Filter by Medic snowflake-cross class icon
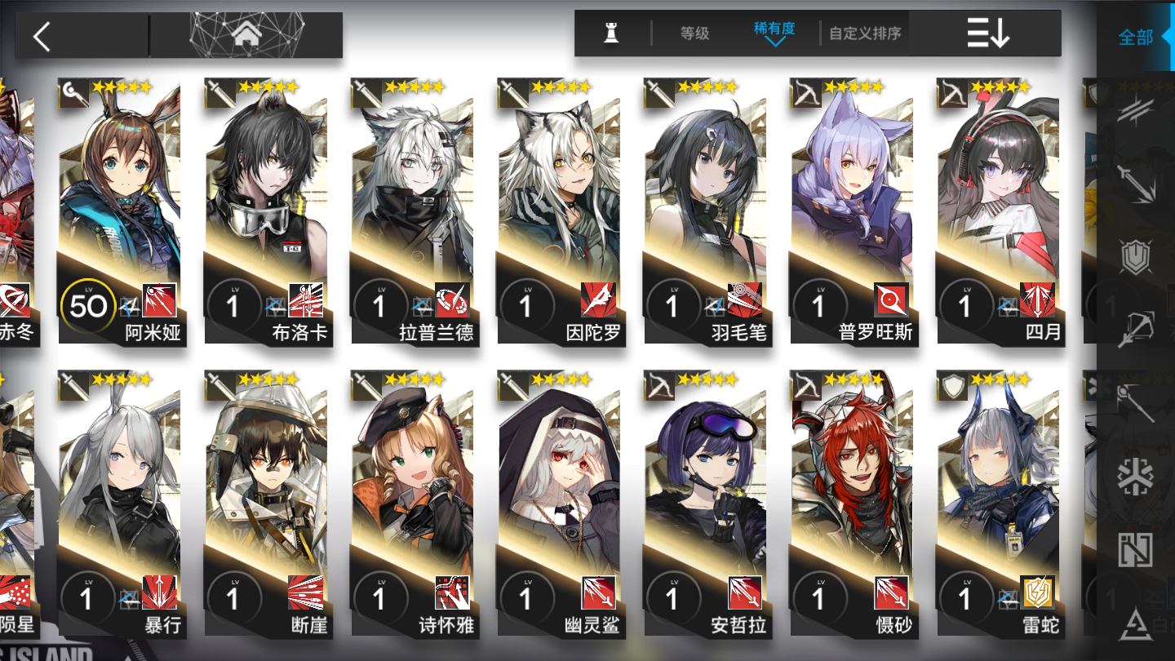The height and width of the screenshot is (661, 1175). pos(1135,477)
